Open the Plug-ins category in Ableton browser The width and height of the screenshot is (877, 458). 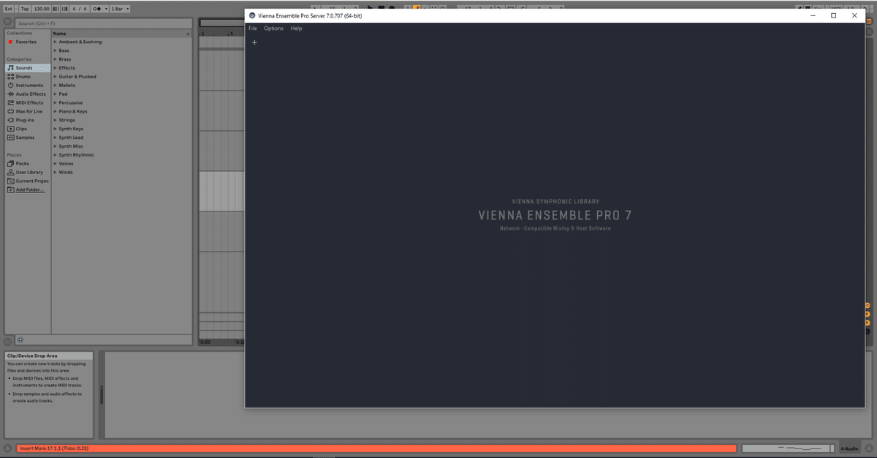[x=29, y=120]
